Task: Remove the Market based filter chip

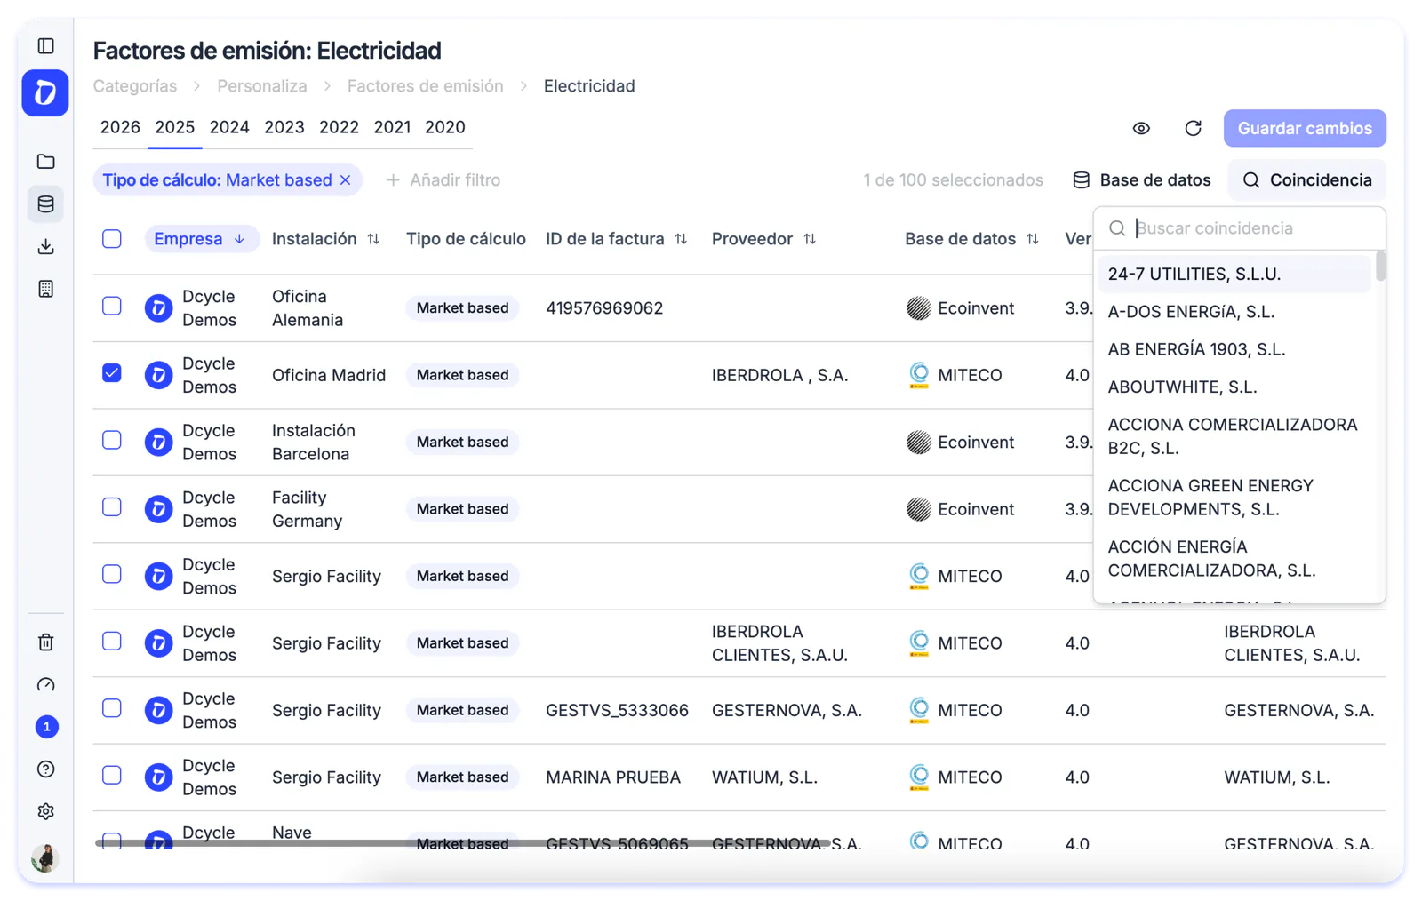Action: click(346, 180)
